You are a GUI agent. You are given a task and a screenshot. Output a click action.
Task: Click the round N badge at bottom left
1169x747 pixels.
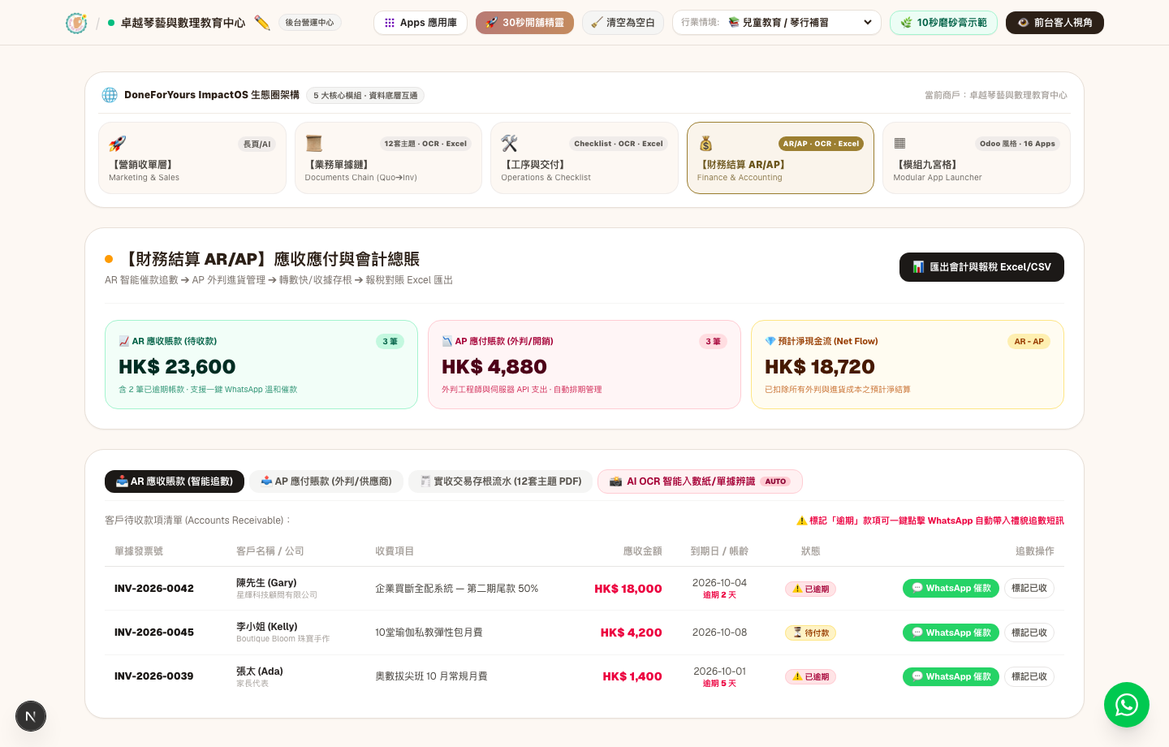click(31, 716)
